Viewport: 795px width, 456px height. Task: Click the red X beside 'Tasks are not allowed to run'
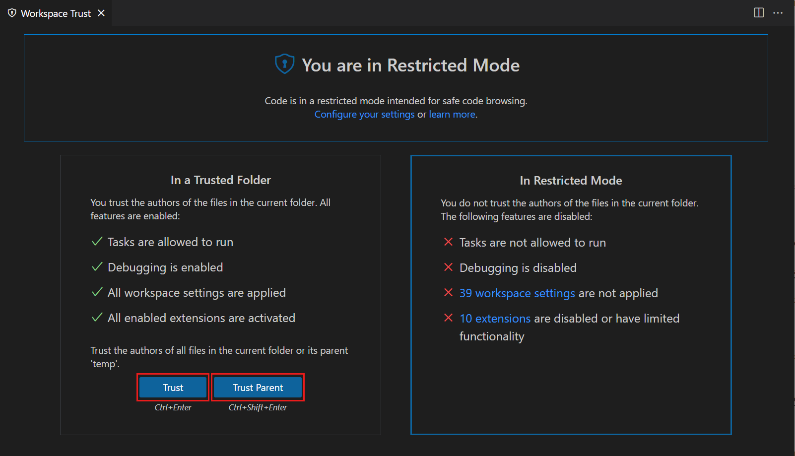[448, 242]
